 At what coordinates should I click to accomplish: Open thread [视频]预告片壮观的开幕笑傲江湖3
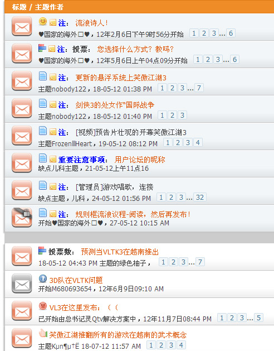(x=131, y=132)
